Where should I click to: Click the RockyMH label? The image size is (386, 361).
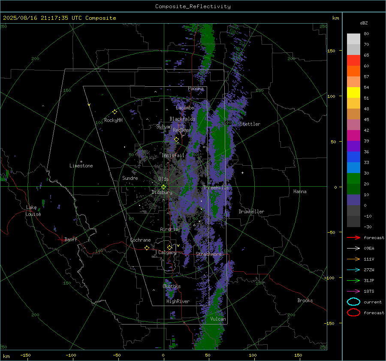click(113, 120)
